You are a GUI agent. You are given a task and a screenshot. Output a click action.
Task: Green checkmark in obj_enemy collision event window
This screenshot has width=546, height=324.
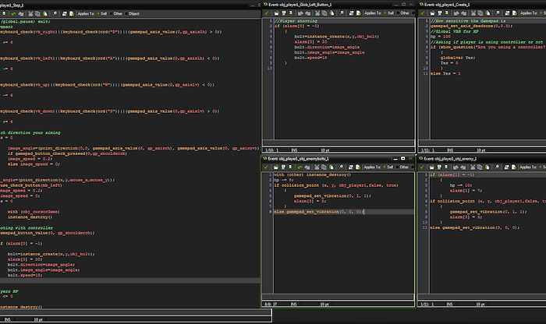(423, 167)
